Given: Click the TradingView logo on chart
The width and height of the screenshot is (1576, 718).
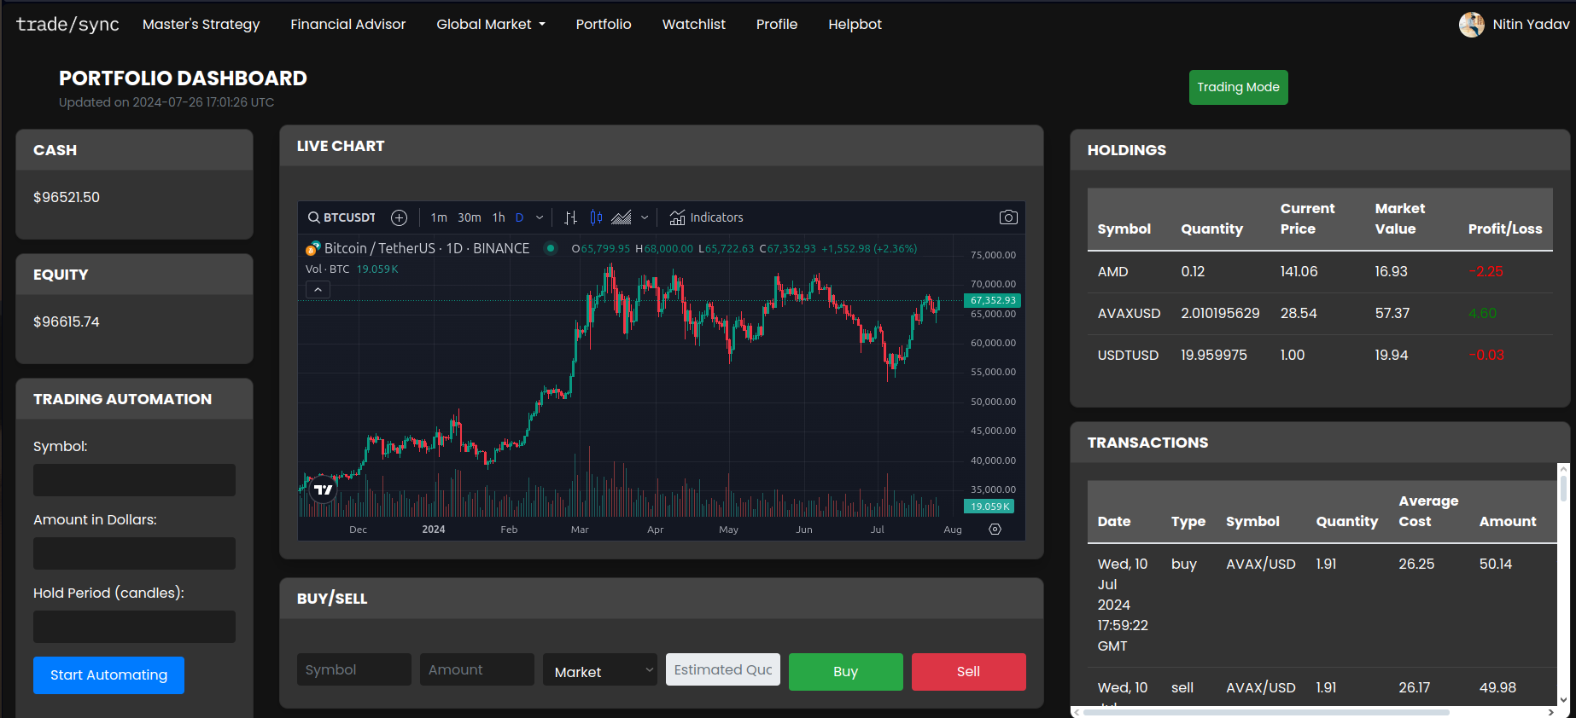Looking at the screenshot, I should (x=323, y=489).
